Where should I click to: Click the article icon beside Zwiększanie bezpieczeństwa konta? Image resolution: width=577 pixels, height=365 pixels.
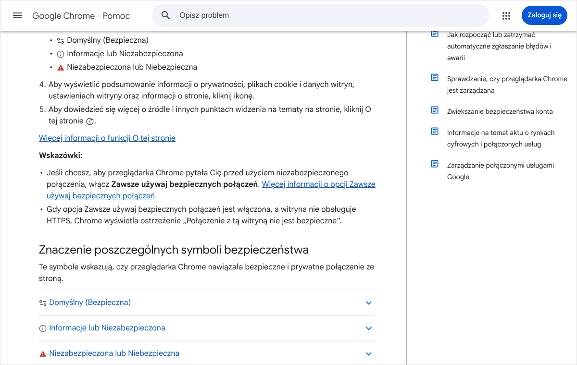(435, 110)
